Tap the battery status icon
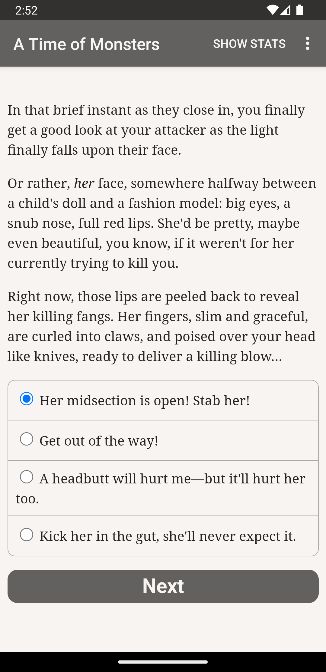326x672 pixels. 299,10
